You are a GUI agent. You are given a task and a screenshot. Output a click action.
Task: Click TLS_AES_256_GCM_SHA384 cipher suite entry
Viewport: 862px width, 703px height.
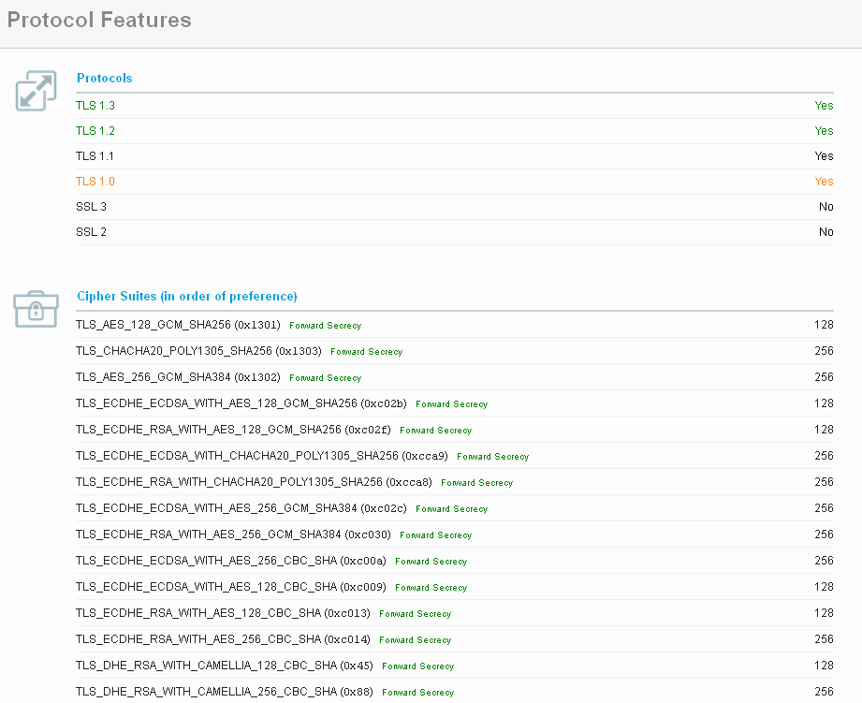click(x=178, y=377)
